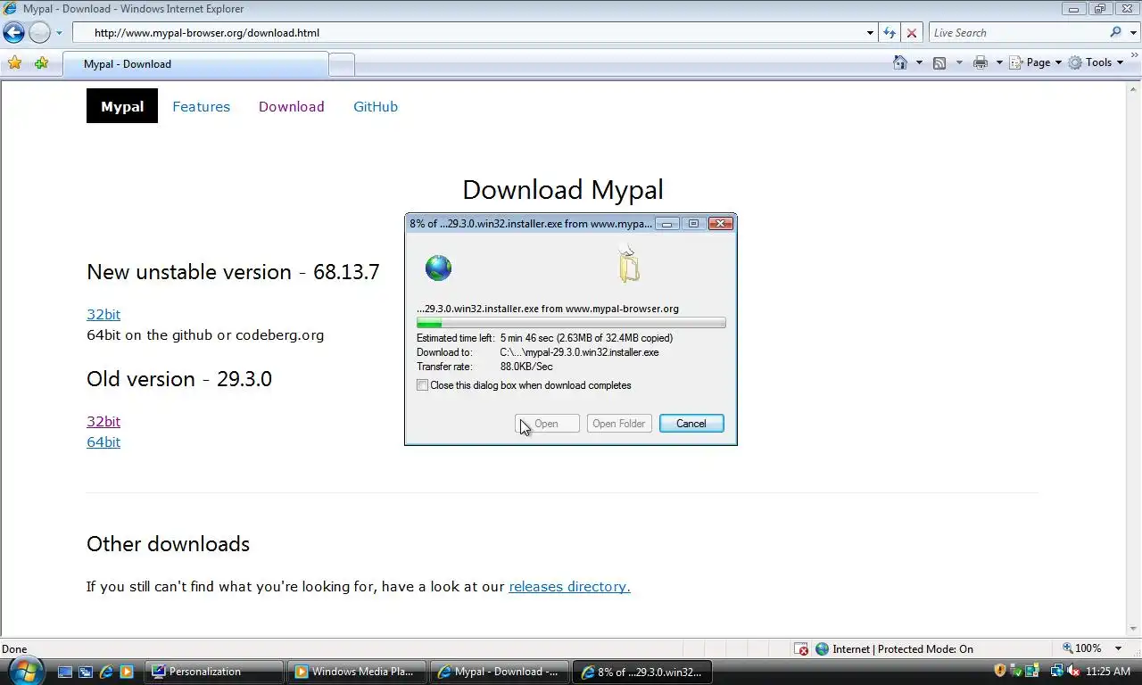The height and width of the screenshot is (685, 1142).
Task: Click the muted volume speaker tray icon
Action: (x=1073, y=671)
